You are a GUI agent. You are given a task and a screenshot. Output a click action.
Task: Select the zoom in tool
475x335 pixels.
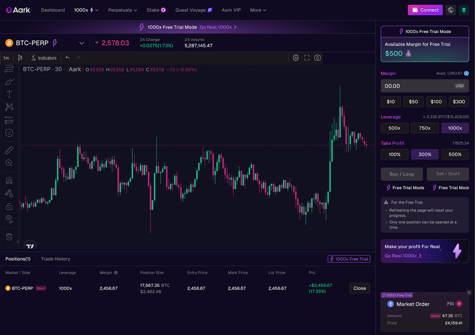point(9,163)
